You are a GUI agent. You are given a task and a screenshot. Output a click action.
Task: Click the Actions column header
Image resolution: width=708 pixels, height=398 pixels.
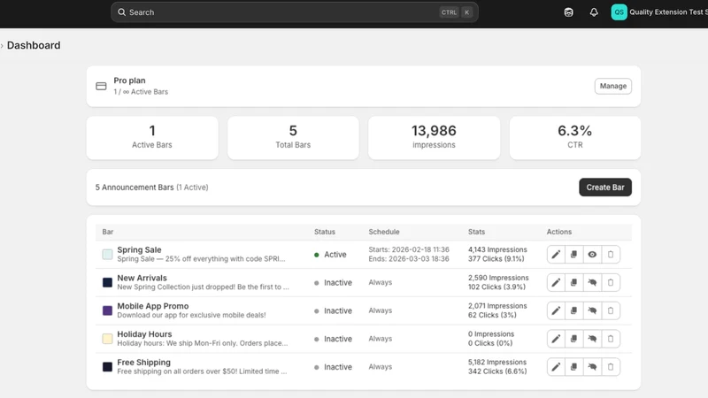click(559, 232)
